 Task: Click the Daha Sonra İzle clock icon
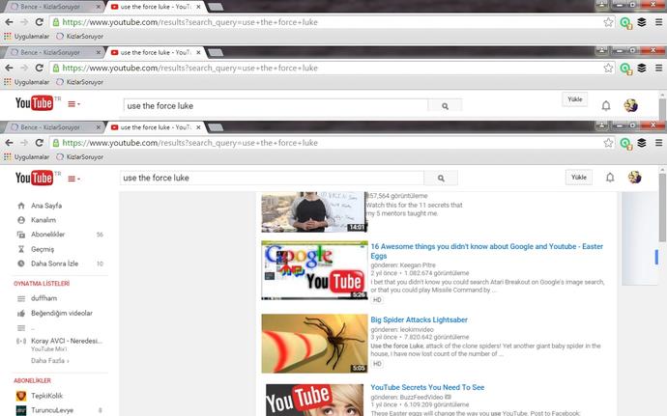21,263
